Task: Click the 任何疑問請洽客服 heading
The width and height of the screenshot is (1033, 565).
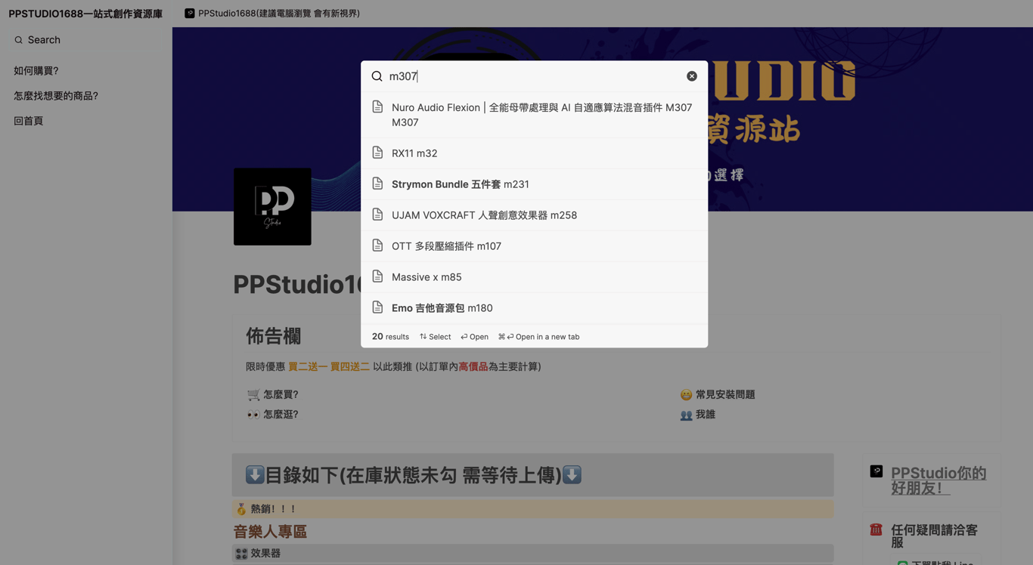Action: [934, 536]
